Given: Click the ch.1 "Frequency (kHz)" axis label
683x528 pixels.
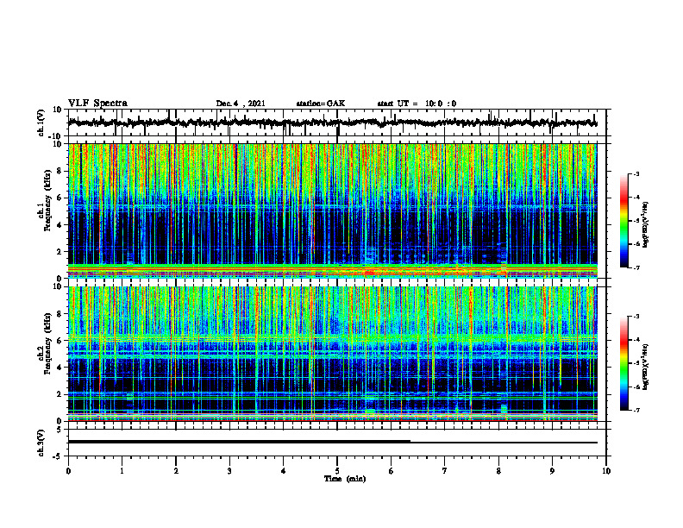Looking at the screenshot, I should [x=47, y=200].
